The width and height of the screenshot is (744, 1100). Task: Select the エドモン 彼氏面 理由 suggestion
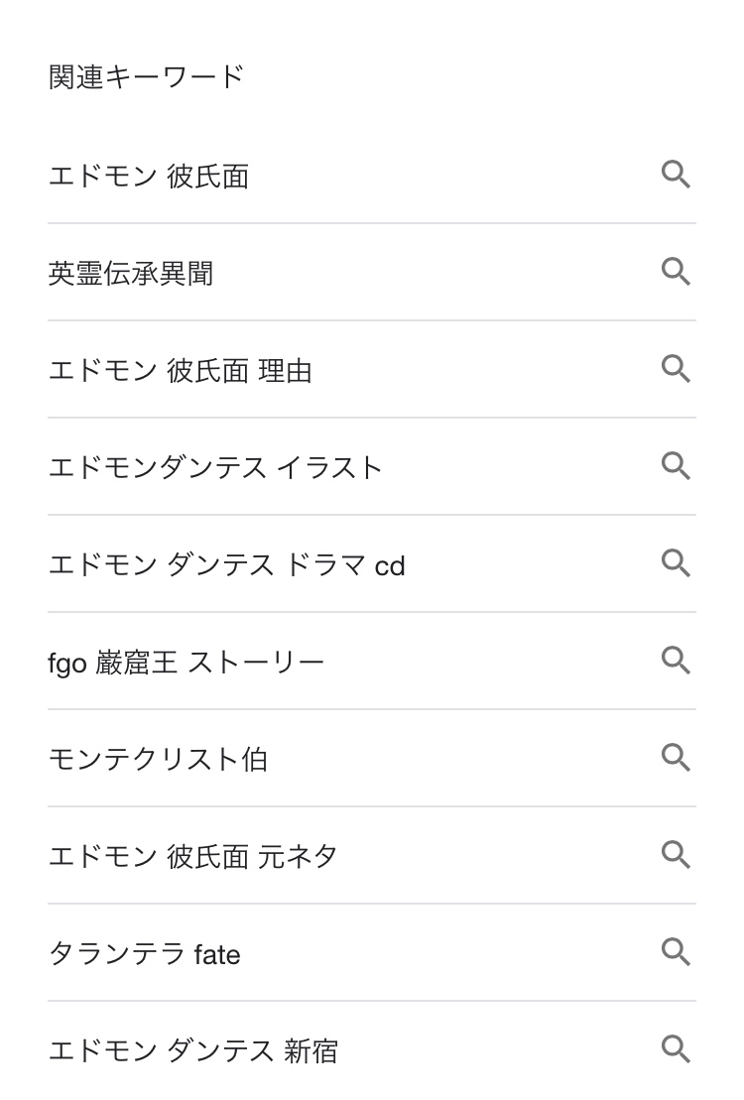[x=181, y=370]
